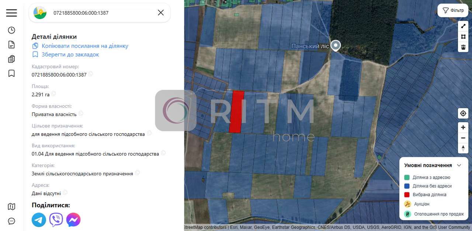Open bookmarks from the left sidebar
This screenshot has height=231, width=472.
click(11, 73)
